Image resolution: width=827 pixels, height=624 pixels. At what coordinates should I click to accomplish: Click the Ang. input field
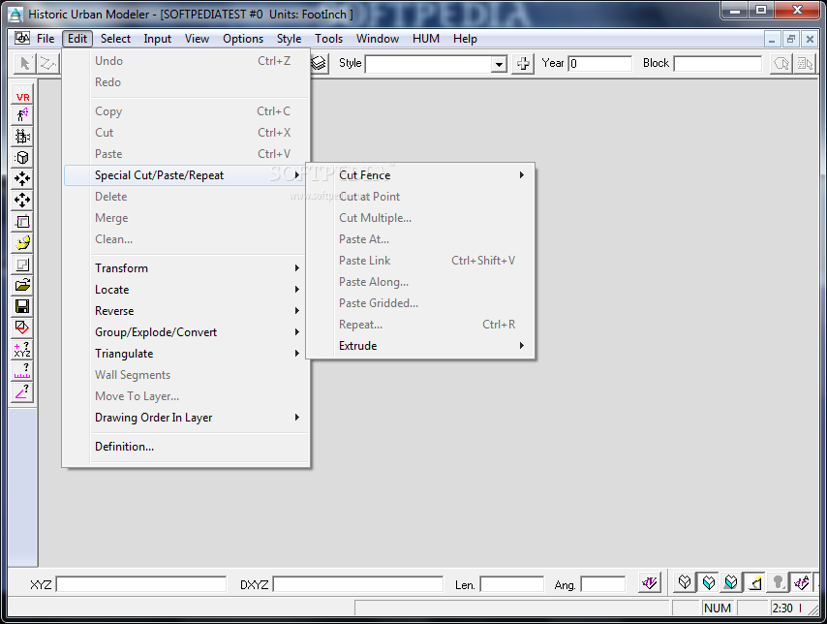pyautogui.click(x=603, y=584)
